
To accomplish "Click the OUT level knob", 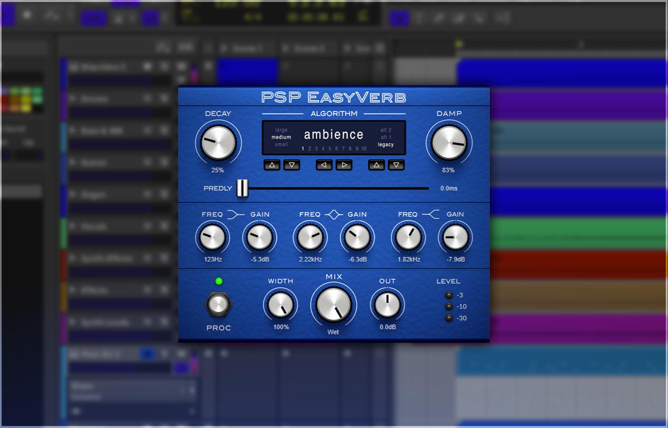I will pyautogui.click(x=387, y=305).
